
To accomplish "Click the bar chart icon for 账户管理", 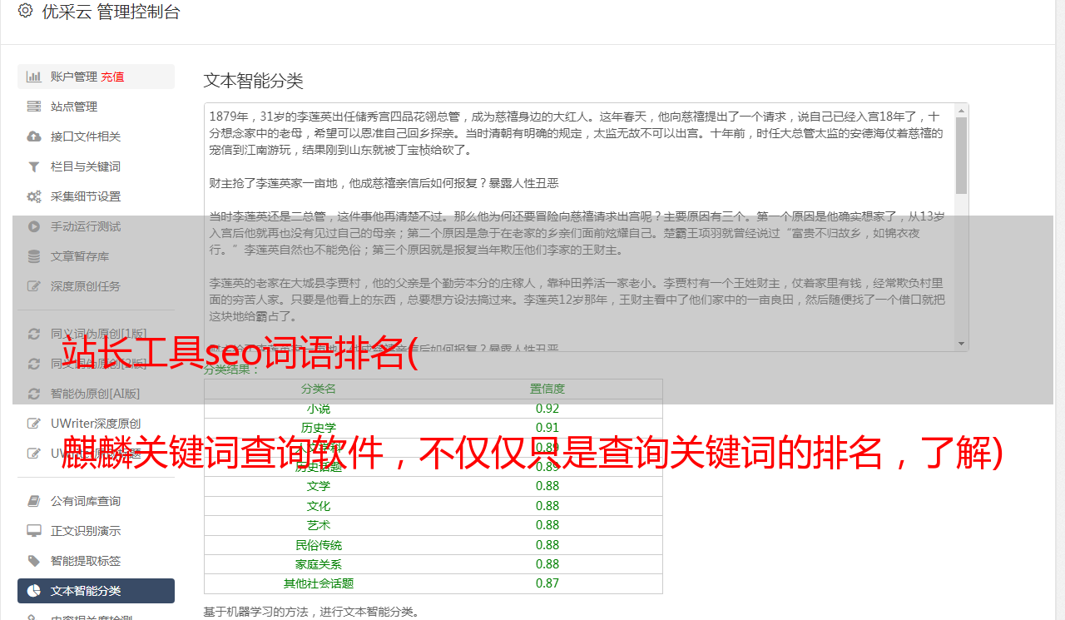I will point(33,77).
